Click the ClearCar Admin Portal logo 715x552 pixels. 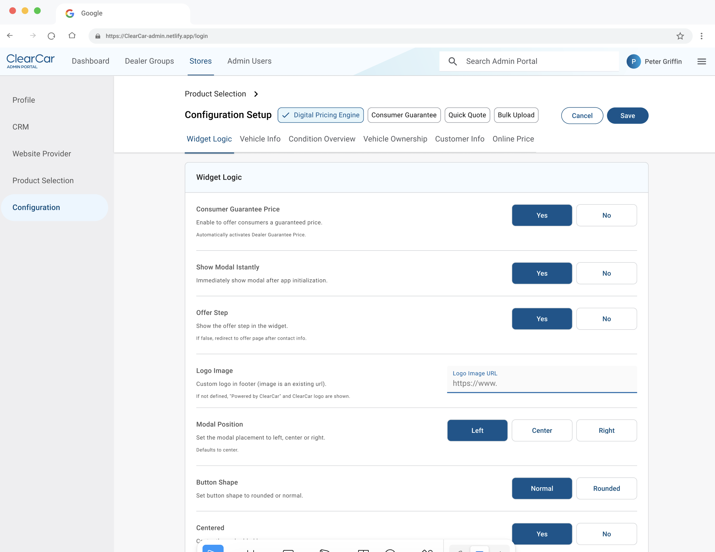coord(30,61)
